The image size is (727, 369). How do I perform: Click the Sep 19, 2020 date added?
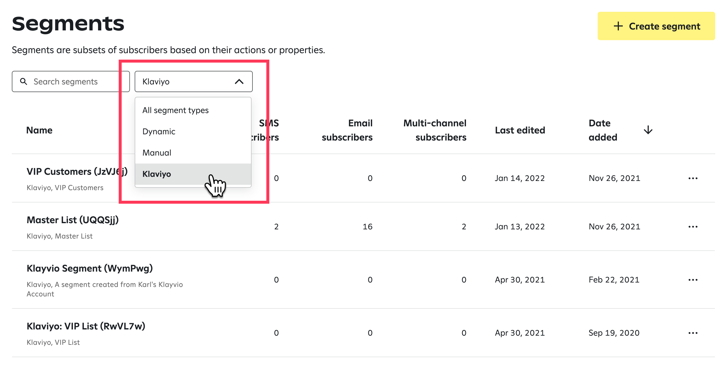(x=614, y=333)
